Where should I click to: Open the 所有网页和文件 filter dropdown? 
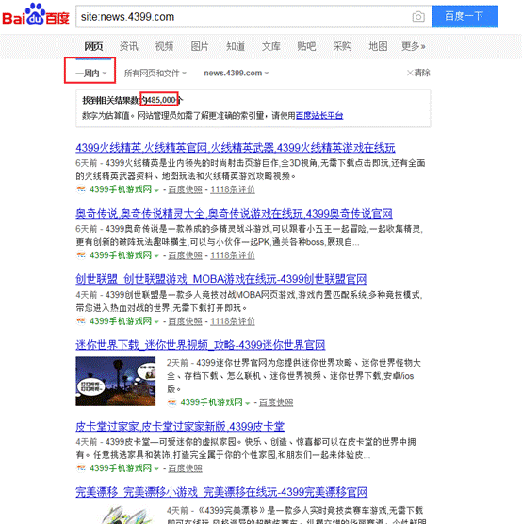pyautogui.click(x=155, y=73)
